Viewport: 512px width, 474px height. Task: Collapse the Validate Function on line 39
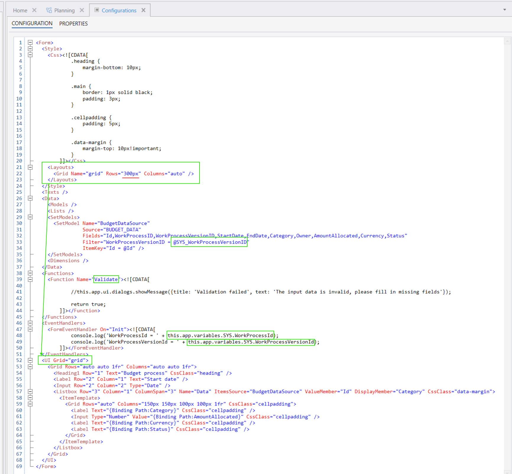[30, 279]
